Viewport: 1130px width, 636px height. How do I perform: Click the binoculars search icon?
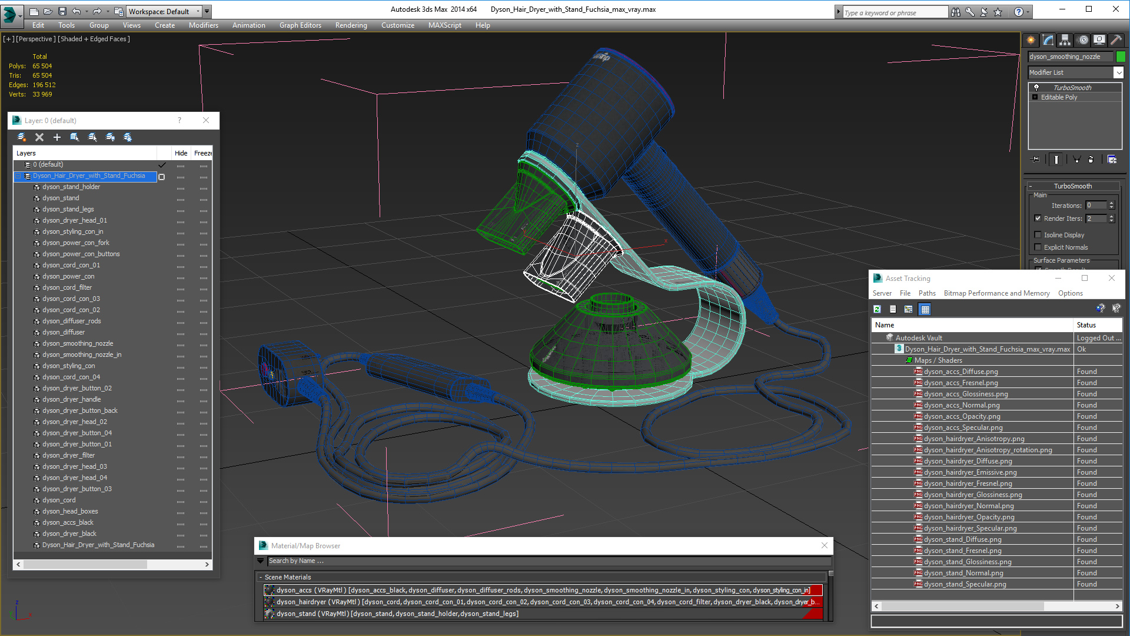tap(955, 12)
